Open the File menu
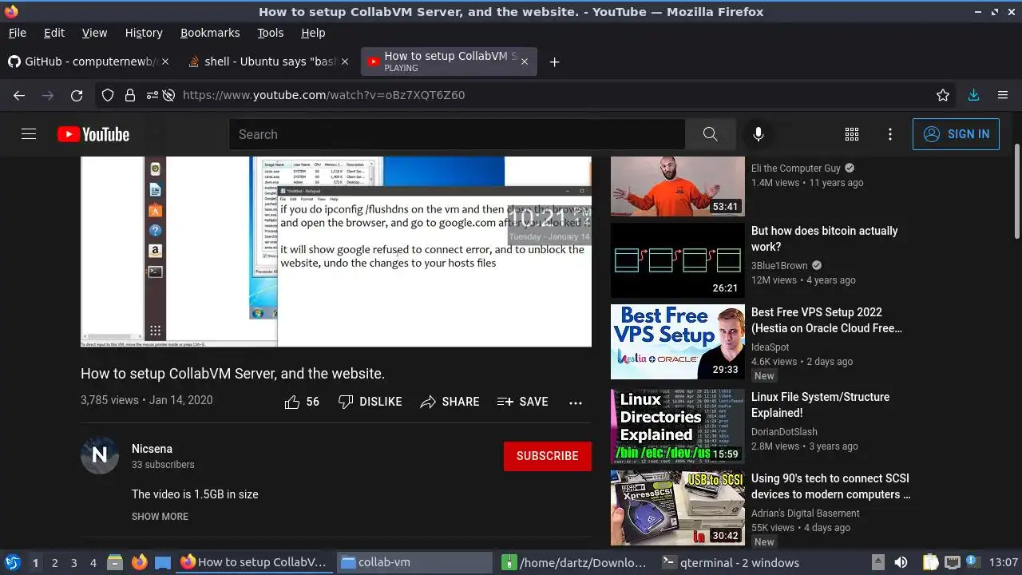 point(18,33)
